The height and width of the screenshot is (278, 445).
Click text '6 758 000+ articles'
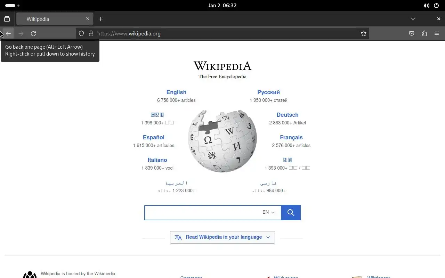point(176,100)
